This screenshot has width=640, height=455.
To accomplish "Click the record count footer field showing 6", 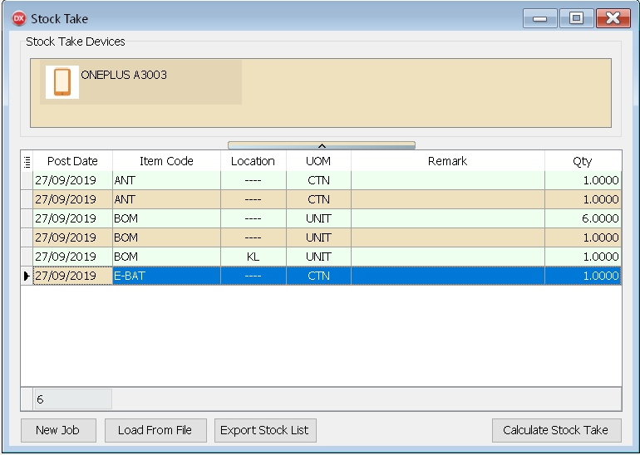I will [x=72, y=399].
